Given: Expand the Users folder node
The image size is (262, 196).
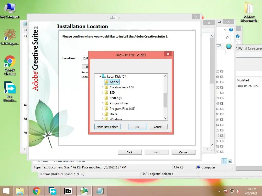Looking at the screenshot, I should point(103,114).
